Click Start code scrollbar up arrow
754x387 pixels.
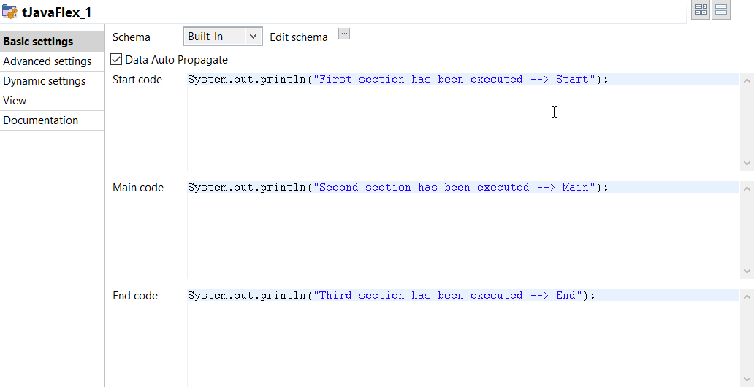click(747, 80)
